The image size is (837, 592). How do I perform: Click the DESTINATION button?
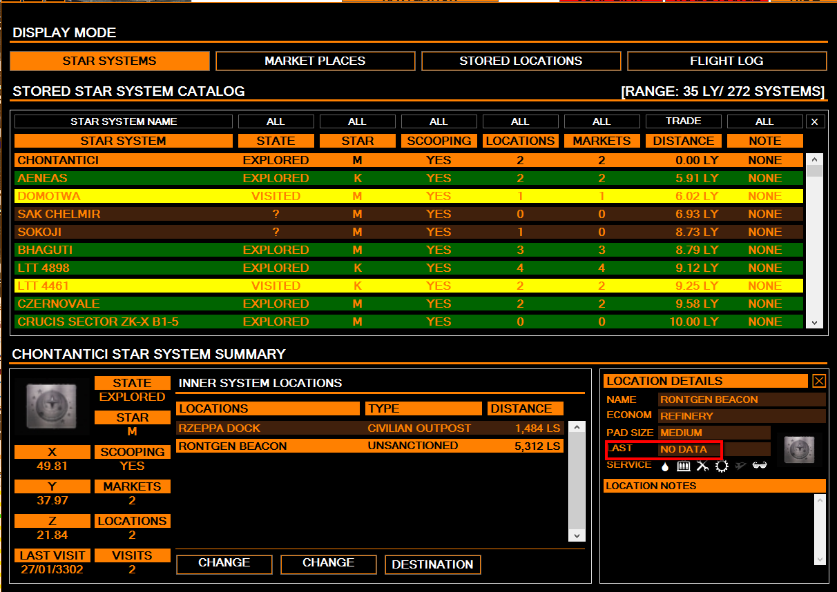[432, 564]
